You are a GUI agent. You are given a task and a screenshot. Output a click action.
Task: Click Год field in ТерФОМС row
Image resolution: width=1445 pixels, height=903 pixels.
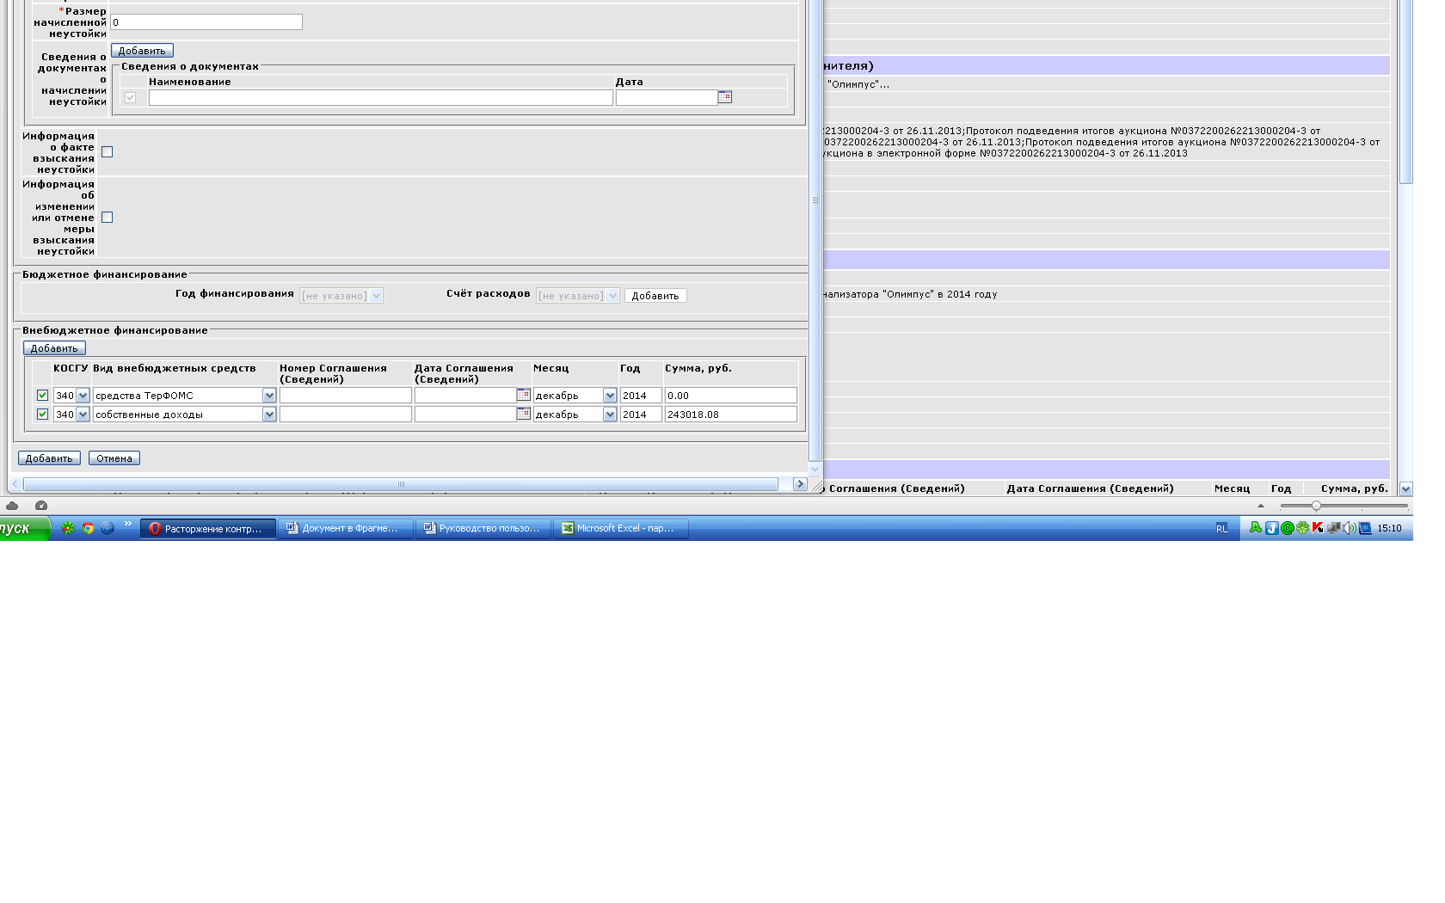[641, 396]
